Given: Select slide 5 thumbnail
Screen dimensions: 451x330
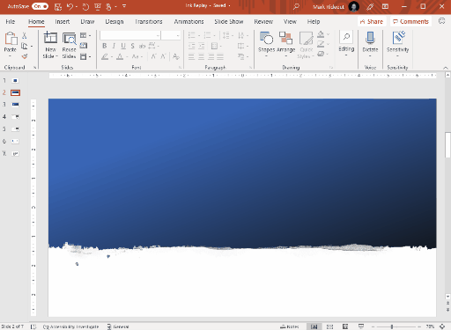Looking at the screenshot, I should pos(15,129).
